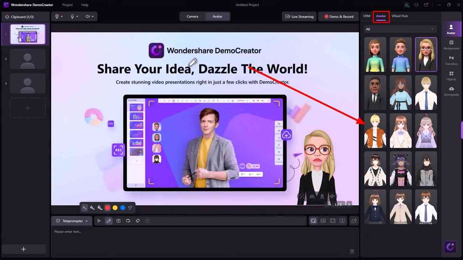Open the Project menu
This screenshot has width=463, height=260.
[x=67, y=5]
